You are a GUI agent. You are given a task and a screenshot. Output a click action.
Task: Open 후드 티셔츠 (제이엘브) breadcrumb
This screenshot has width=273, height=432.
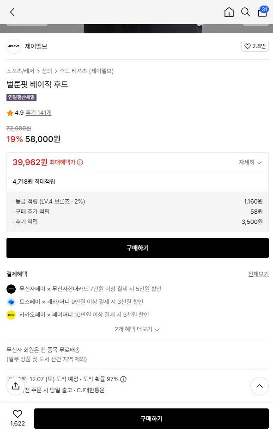86,71
